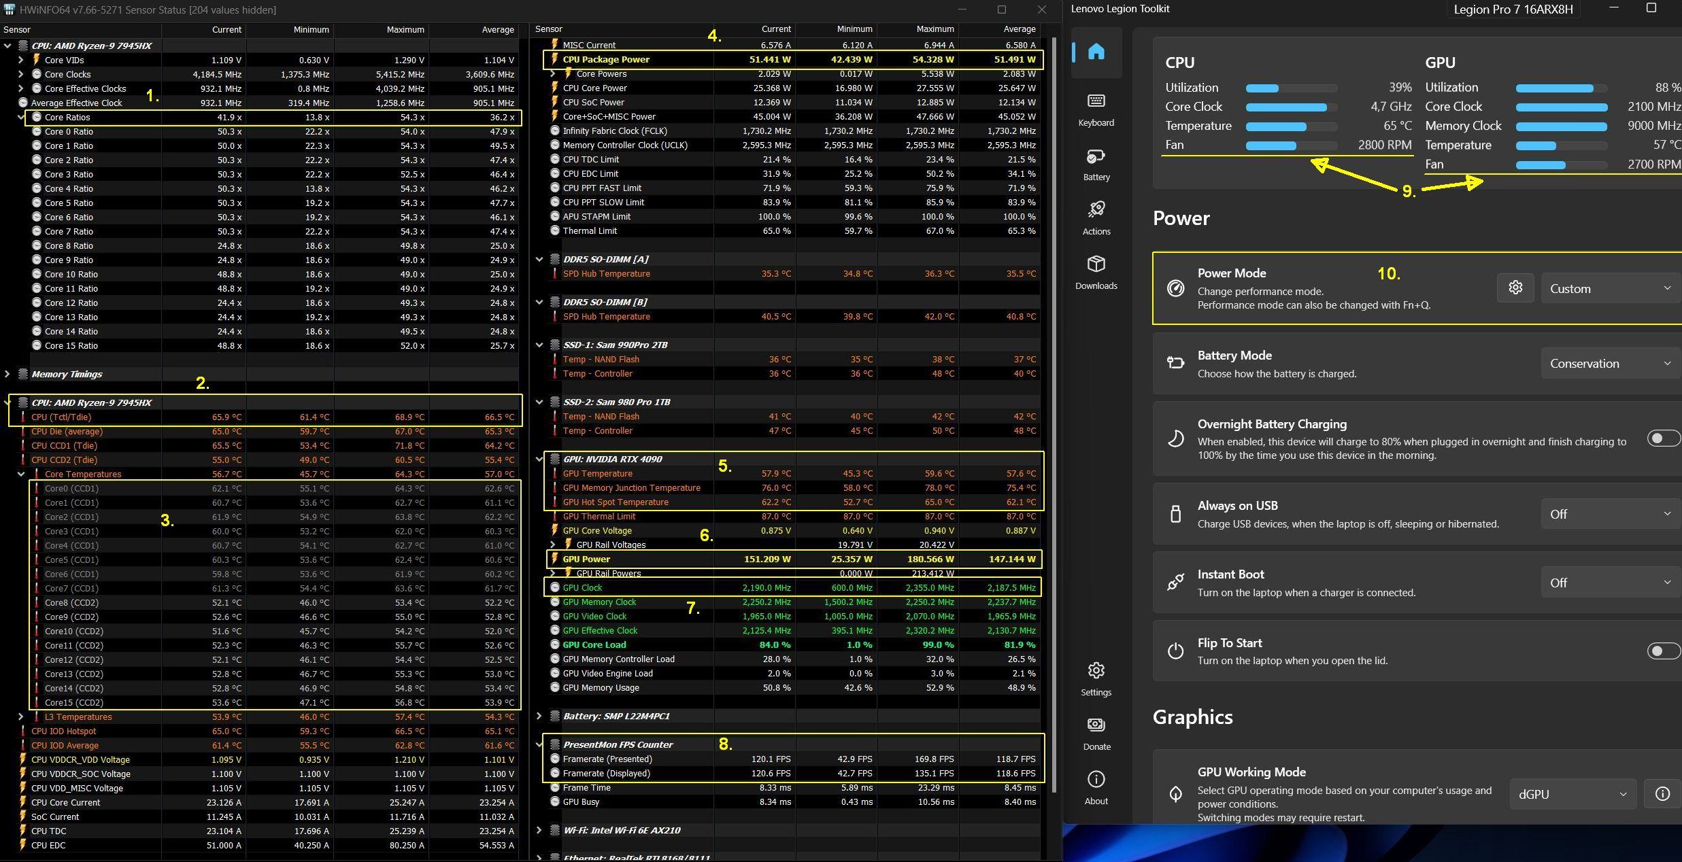Screen dimensions: 1682x862
Task: Click the GPU Working Mode info button
Action: click(1662, 794)
